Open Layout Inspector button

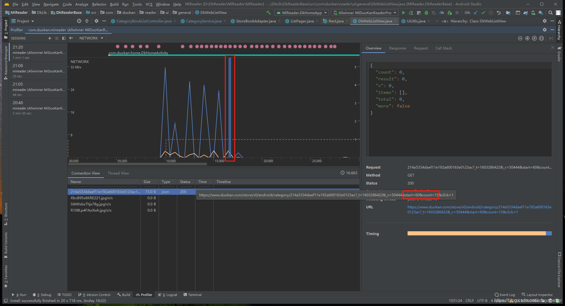537,295
